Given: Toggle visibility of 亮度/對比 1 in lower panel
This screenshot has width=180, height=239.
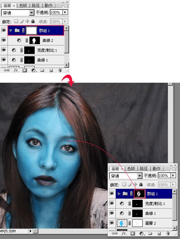Looking at the screenshot, I should (x=112, y=203).
